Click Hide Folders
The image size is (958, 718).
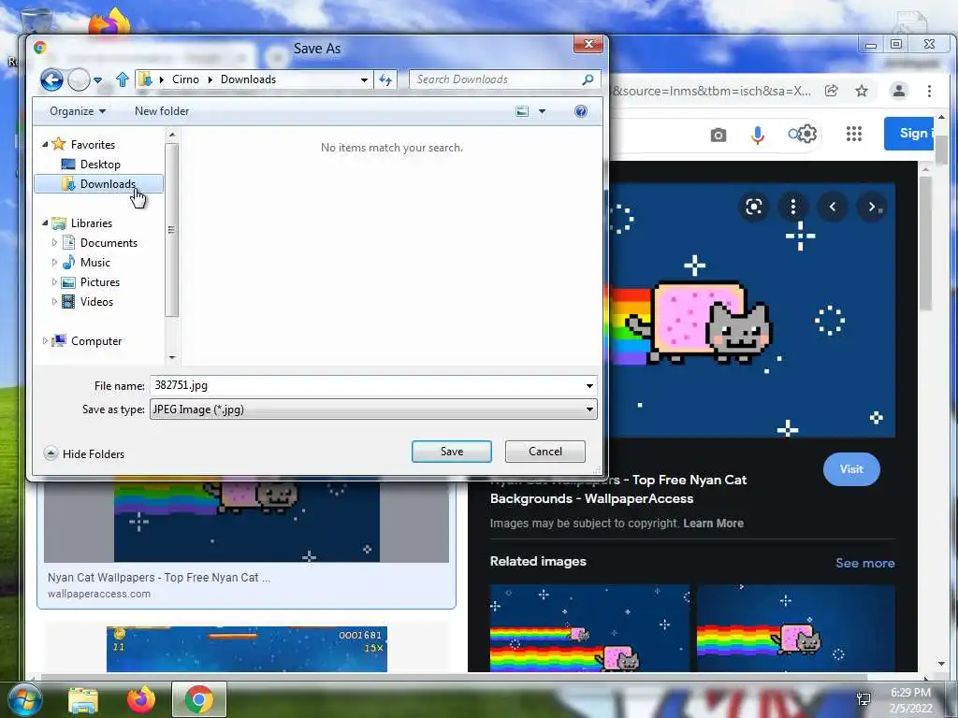click(x=84, y=453)
